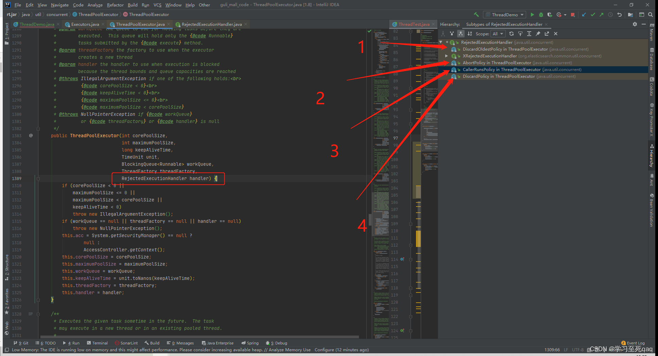Open the Terminal tool window

click(97, 343)
